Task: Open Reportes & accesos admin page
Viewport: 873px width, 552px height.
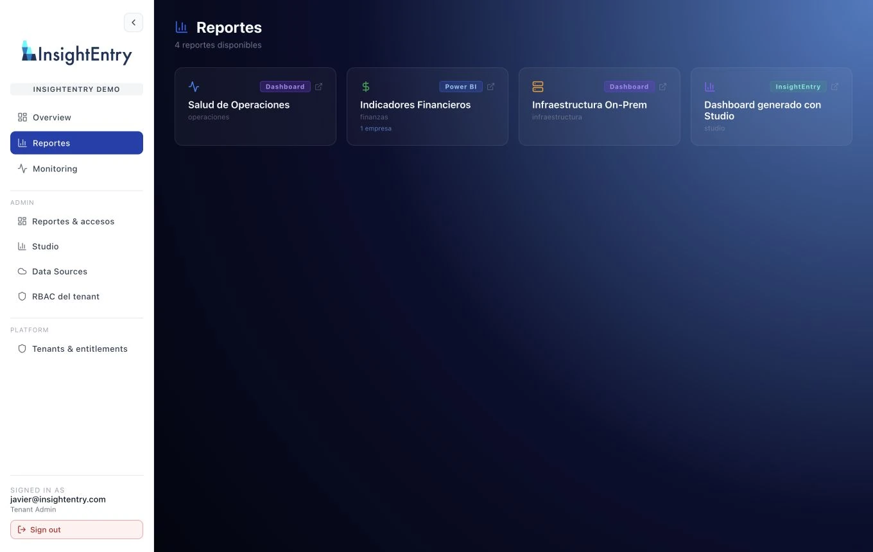Action: click(76, 221)
